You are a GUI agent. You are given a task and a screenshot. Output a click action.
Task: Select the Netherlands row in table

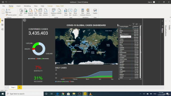pos(129,53)
